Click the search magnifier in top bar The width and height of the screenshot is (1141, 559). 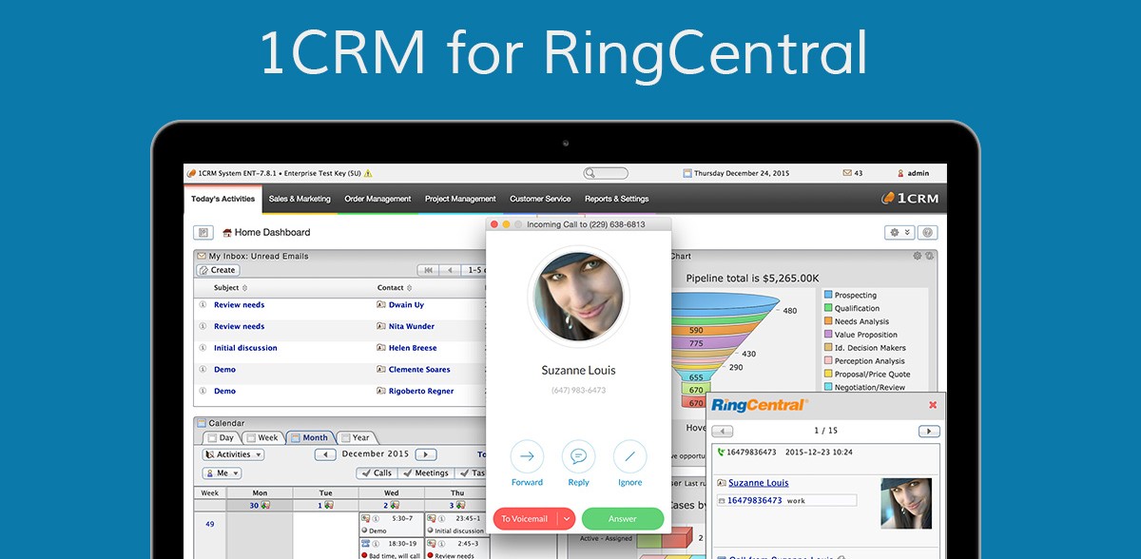point(590,173)
